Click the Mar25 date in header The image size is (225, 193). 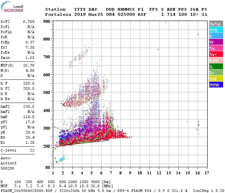pyautogui.click(x=95, y=14)
